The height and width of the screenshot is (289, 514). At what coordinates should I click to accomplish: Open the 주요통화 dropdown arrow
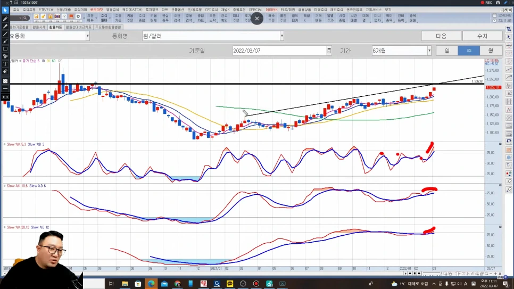point(87,36)
